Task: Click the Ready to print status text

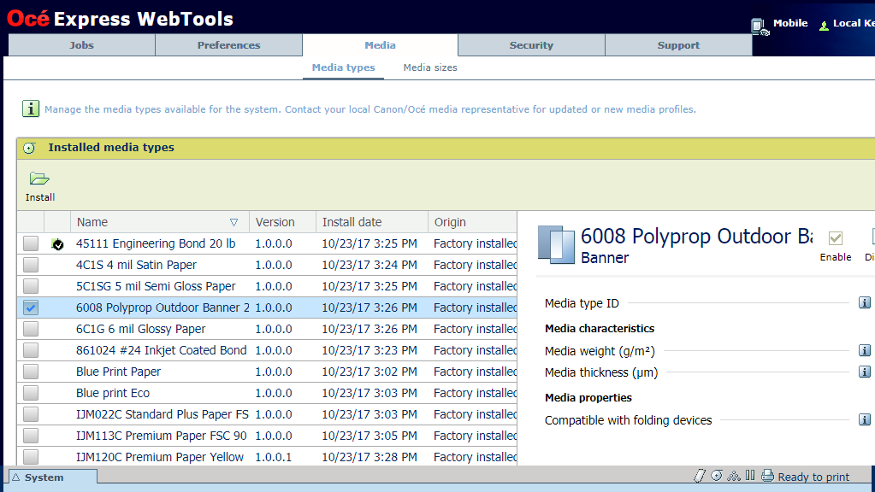Action: [813, 477]
